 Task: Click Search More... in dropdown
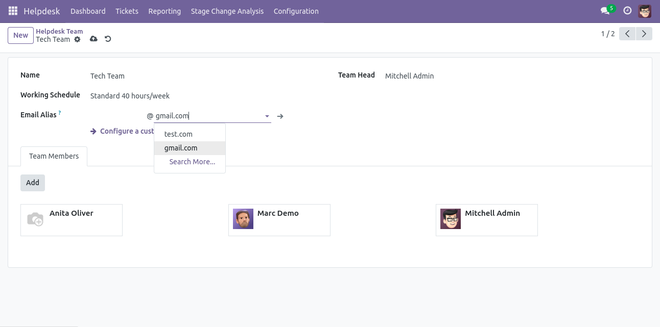click(x=190, y=162)
